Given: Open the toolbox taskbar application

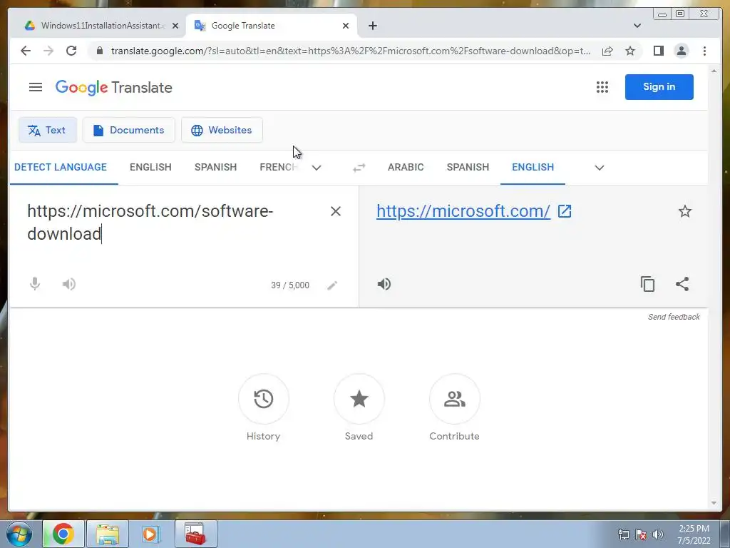Looking at the screenshot, I should 195,534.
